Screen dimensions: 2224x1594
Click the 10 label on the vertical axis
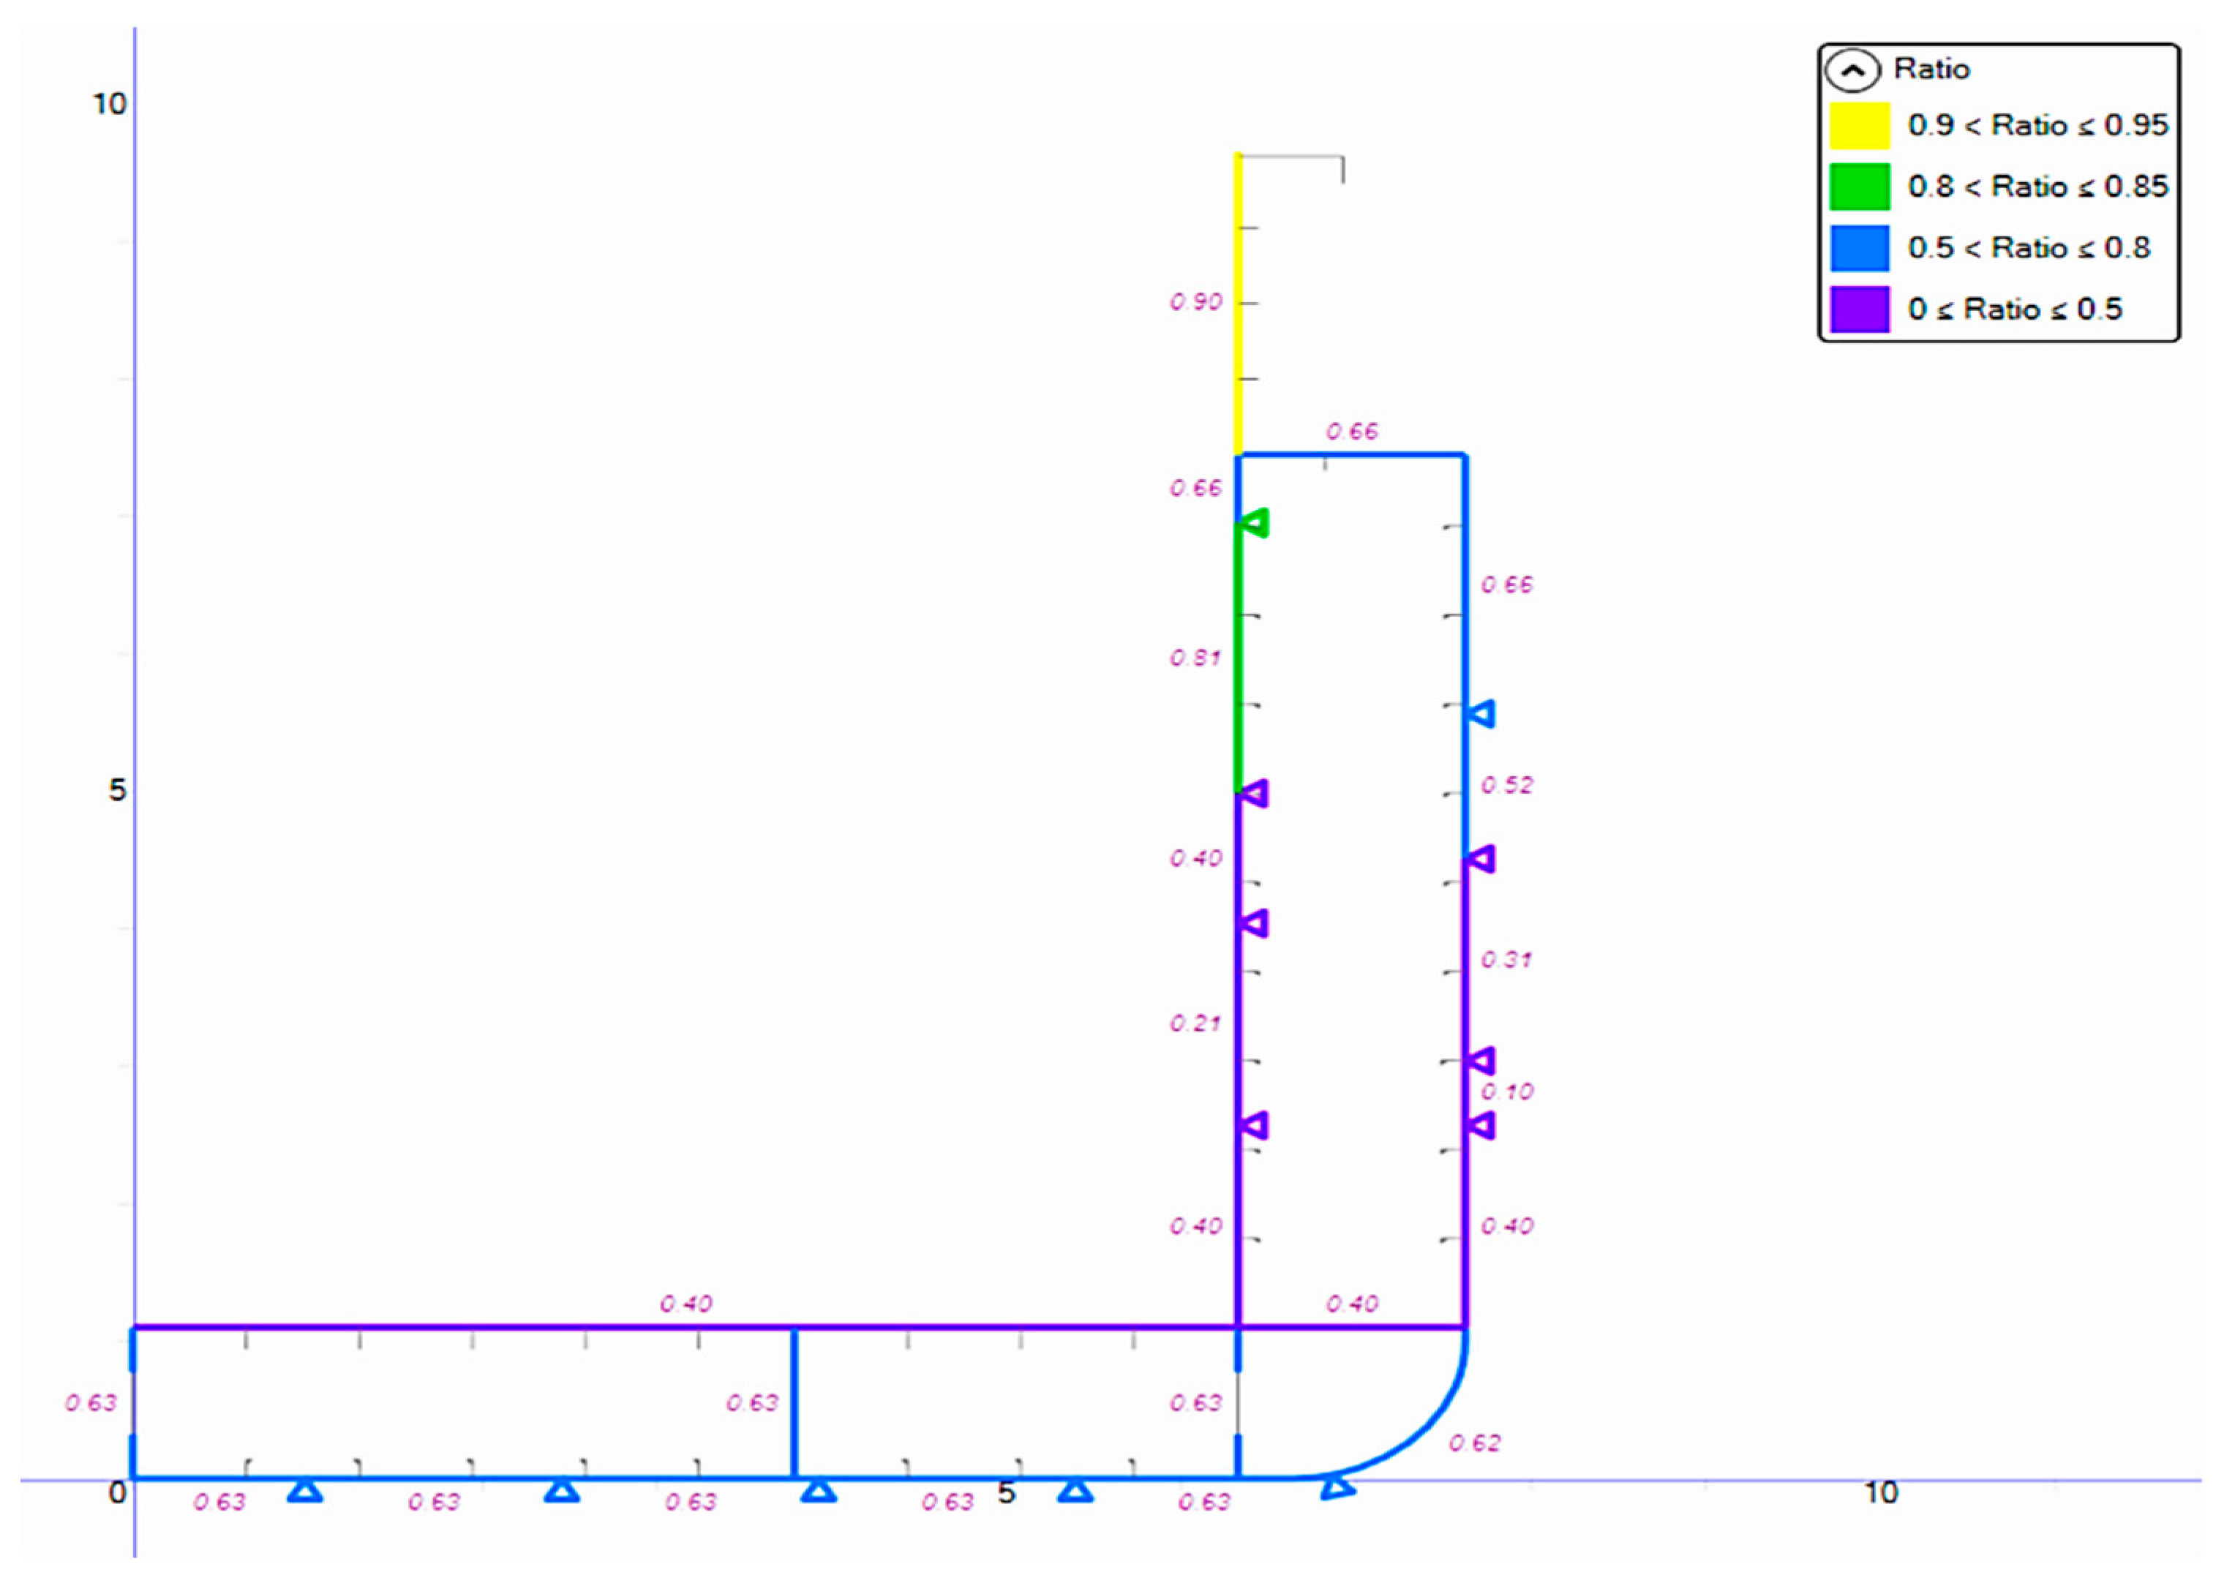(x=110, y=104)
